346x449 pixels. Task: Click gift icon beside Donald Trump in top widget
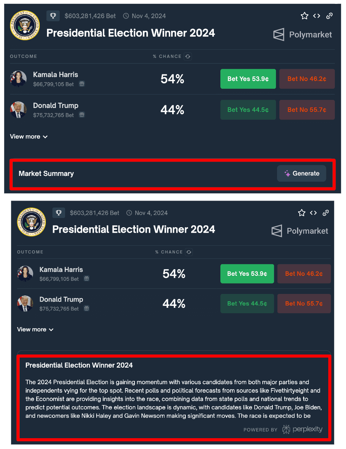(82, 115)
